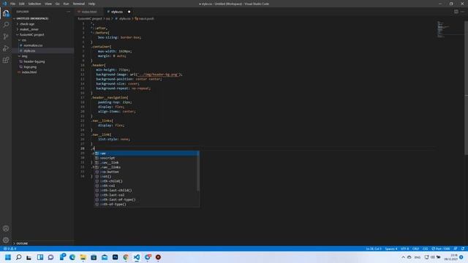Switch to the style.css editor tab
Viewport: 468px width, 263px height.
pyautogui.click(x=117, y=12)
